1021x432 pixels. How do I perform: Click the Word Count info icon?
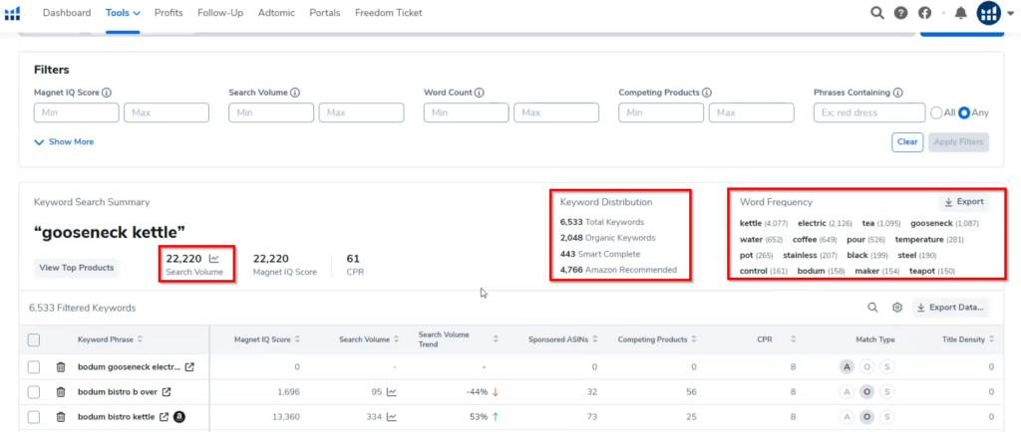(480, 93)
